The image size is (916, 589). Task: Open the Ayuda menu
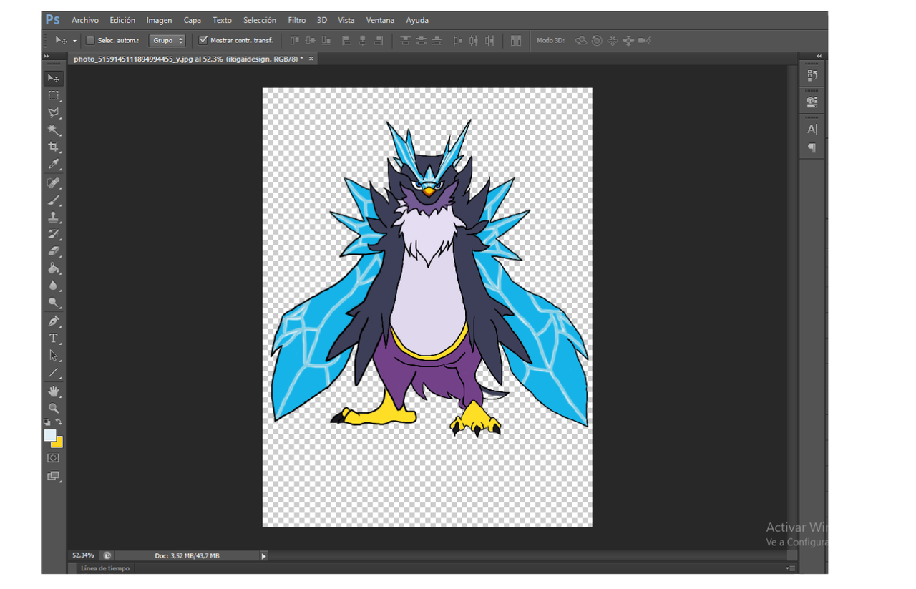pyautogui.click(x=417, y=20)
